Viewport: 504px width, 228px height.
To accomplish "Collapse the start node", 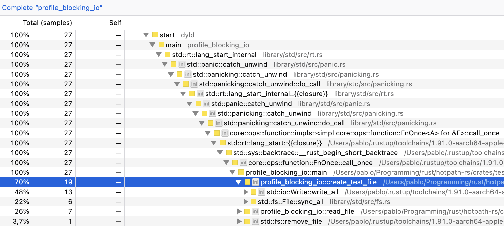I will [146, 35].
